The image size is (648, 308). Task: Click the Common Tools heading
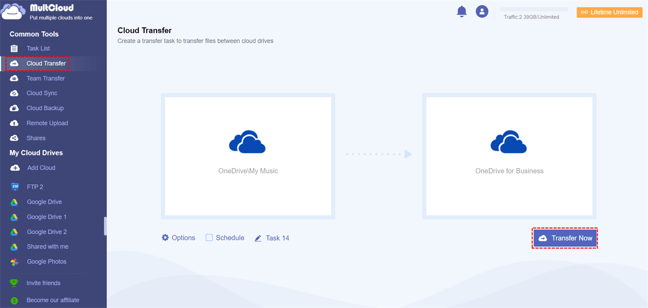[34, 34]
